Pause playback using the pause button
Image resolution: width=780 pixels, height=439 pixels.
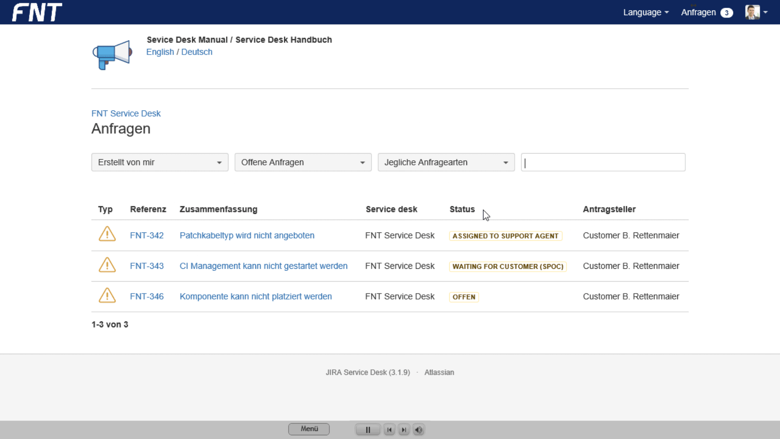[368, 430]
